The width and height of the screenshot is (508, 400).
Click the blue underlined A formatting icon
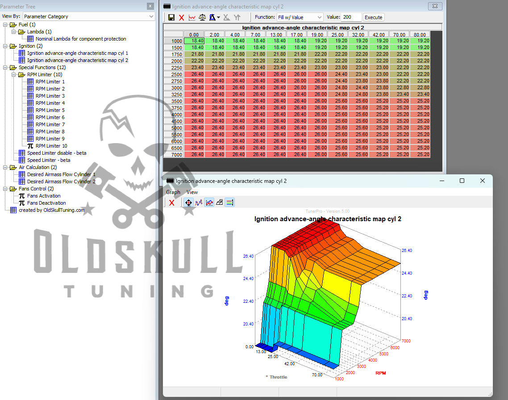click(x=212, y=17)
